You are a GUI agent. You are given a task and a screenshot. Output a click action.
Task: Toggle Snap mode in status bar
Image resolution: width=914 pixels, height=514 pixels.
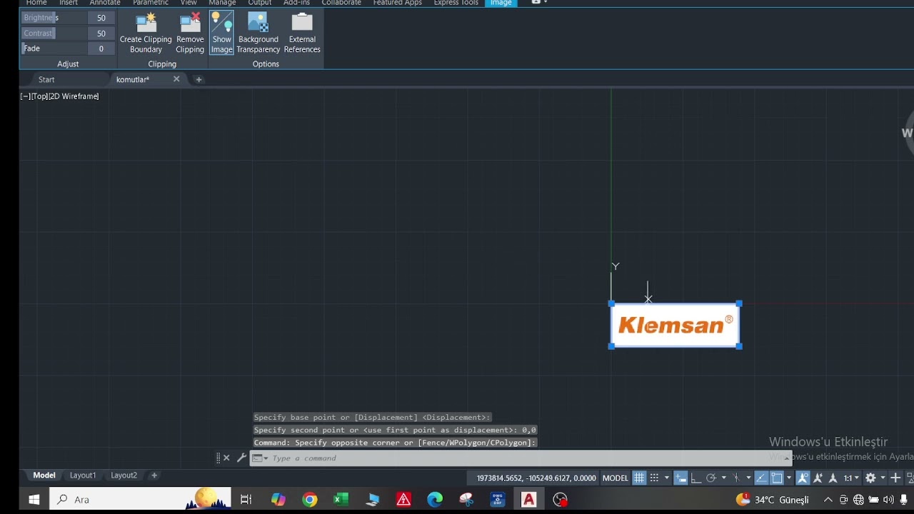coord(654,478)
